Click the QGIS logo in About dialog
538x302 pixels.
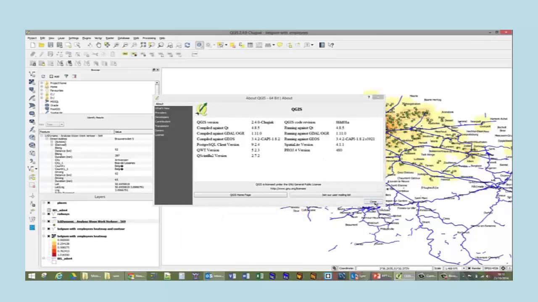pos(202,109)
